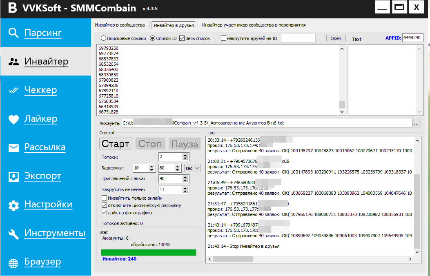The height and width of the screenshot is (276, 430).
Task: Select the 'Поисковые ссылки' radio button
Action: coord(103,38)
